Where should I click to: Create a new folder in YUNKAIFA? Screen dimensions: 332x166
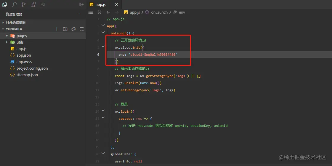(65, 29)
